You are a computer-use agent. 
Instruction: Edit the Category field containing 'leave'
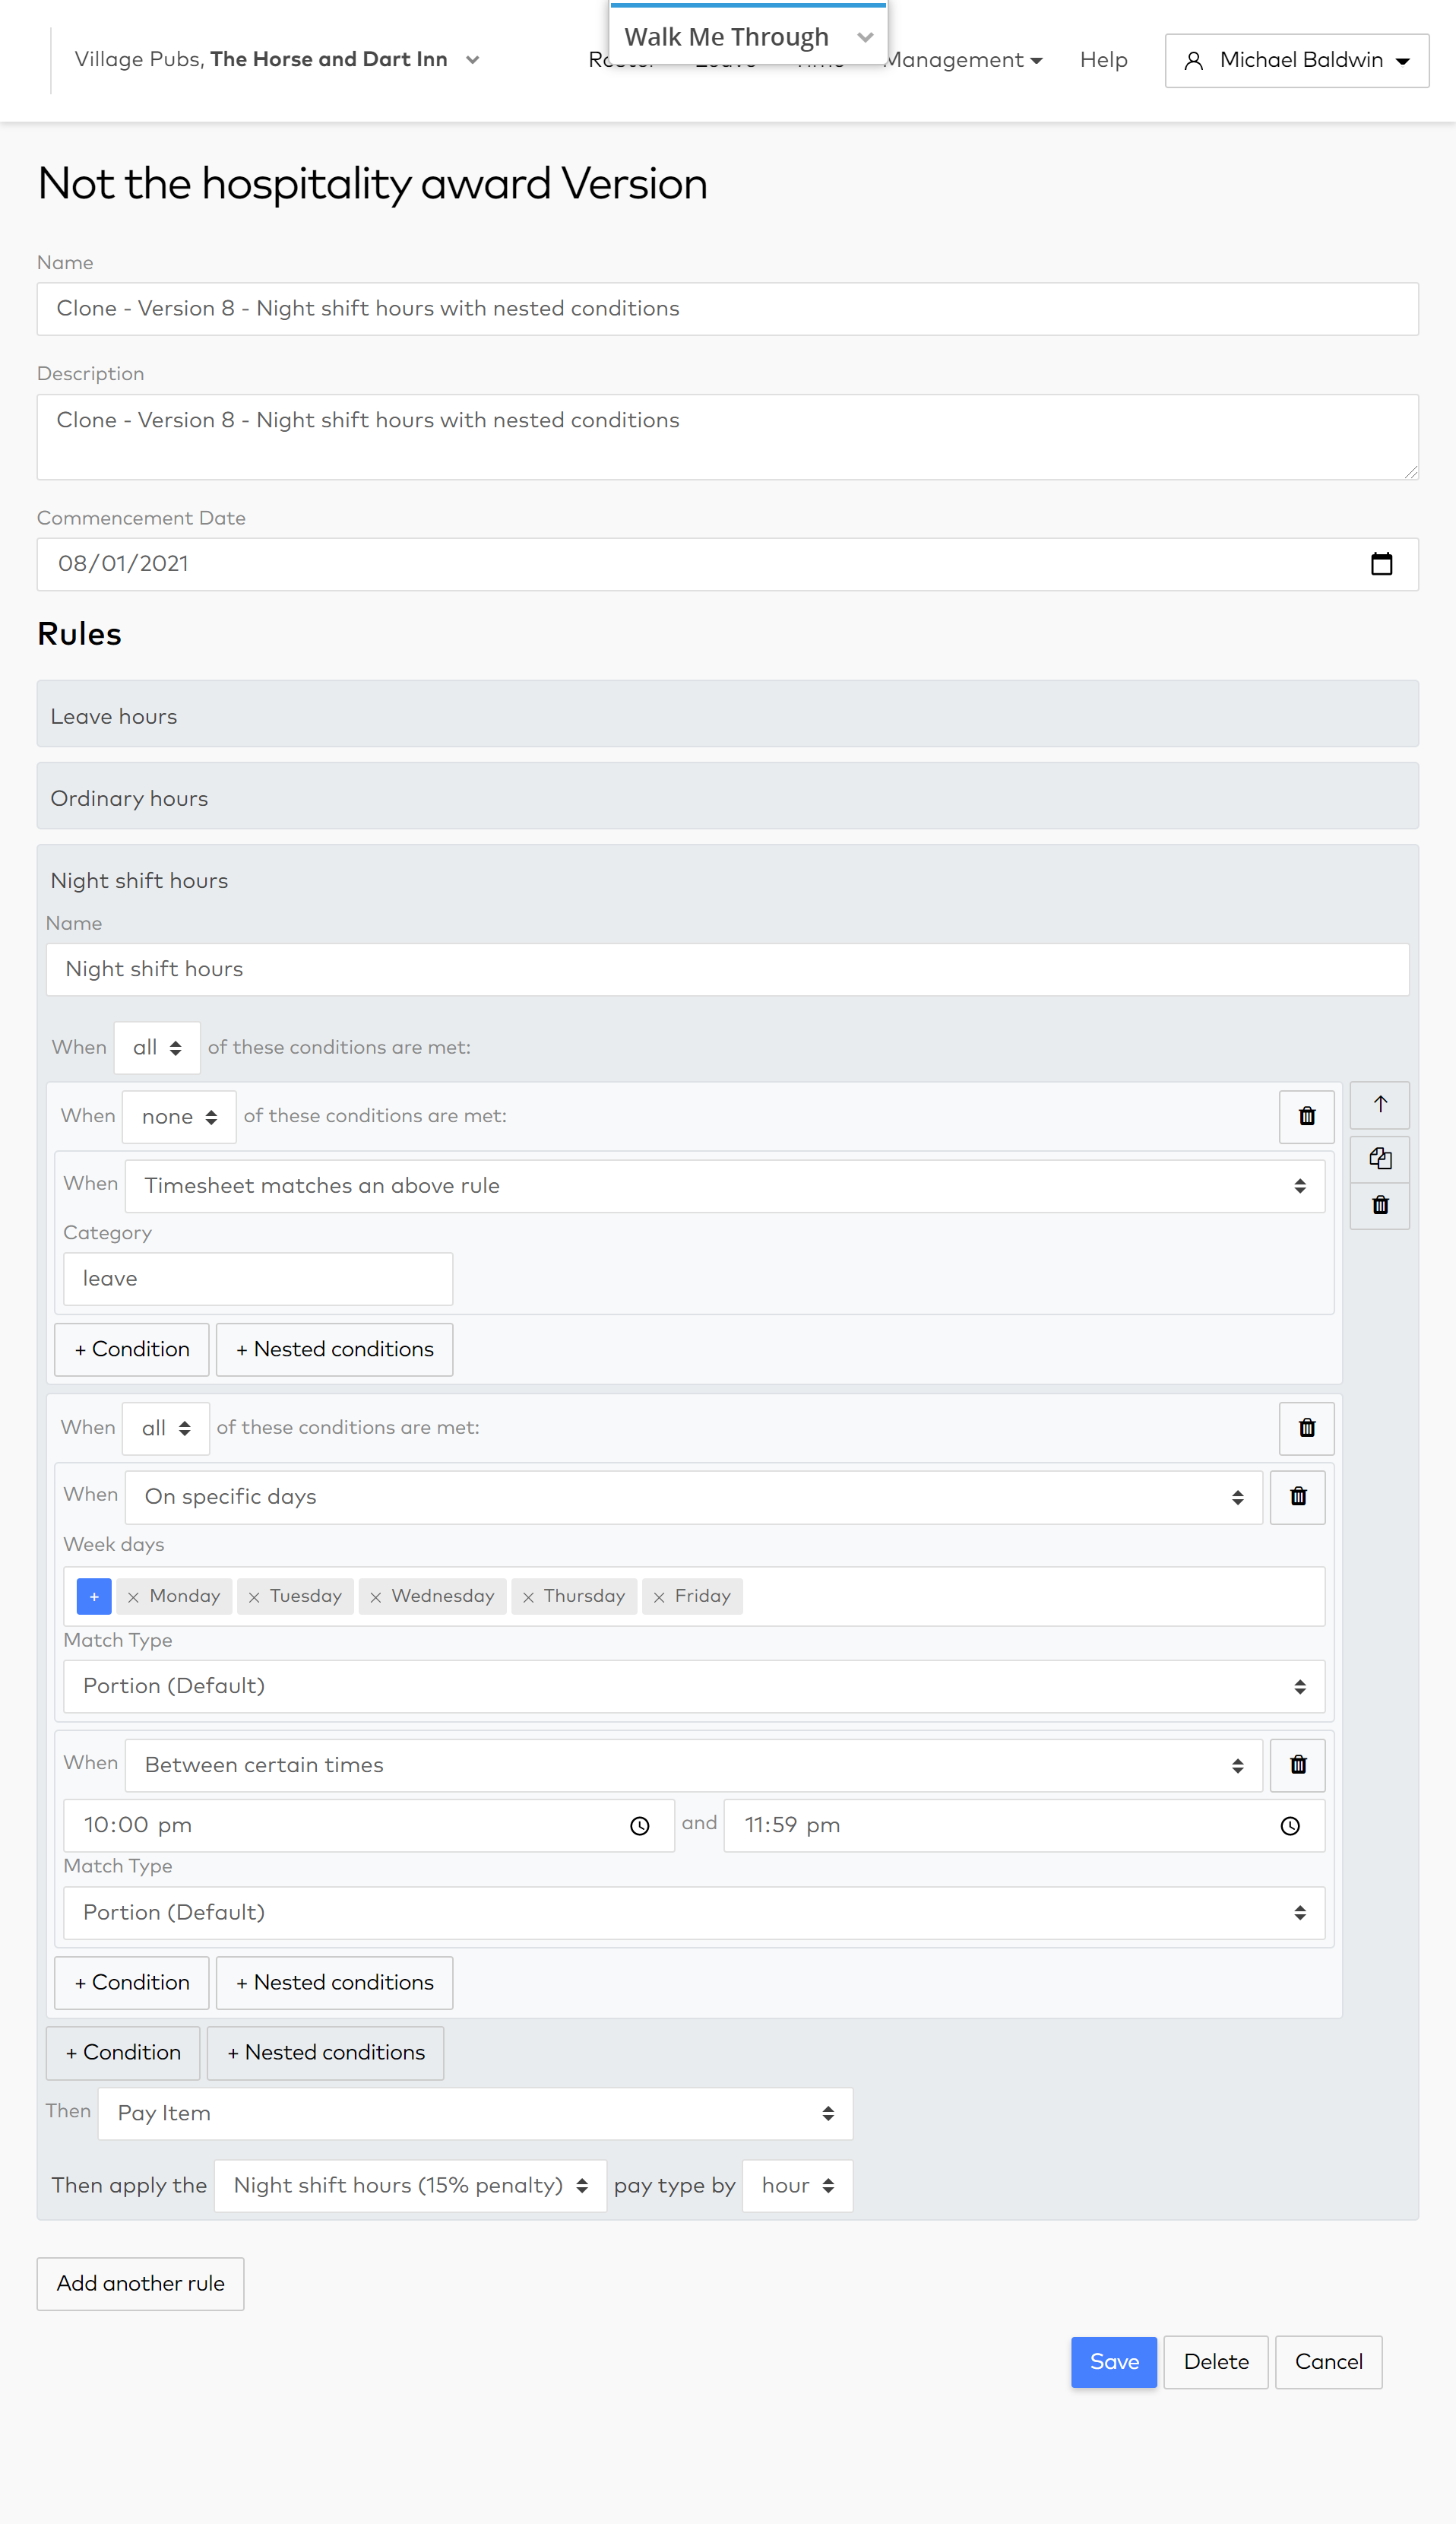[x=258, y=1279]
